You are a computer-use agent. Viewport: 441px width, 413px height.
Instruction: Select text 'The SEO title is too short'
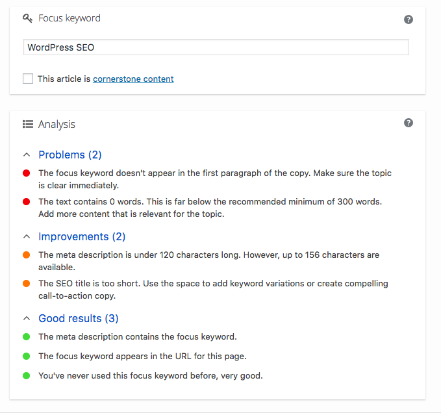(x=88, y=284)
